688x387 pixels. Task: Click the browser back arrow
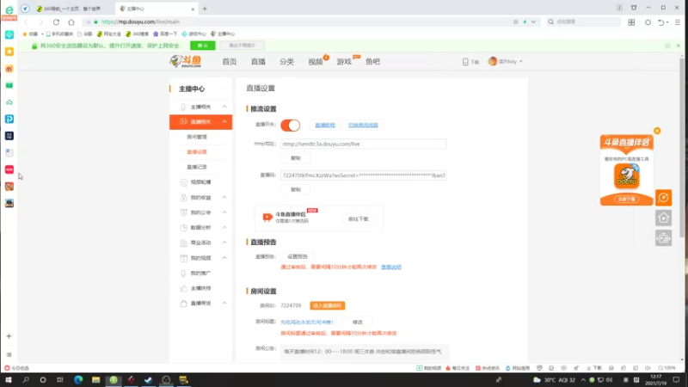(x=27, y=22)
